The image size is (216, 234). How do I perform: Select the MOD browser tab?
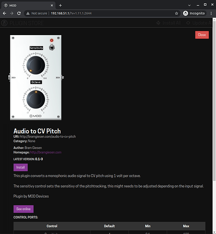tap(28, 6)
